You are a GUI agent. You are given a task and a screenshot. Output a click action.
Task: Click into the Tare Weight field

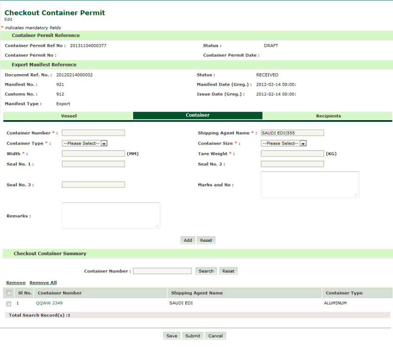[x=292, y=154]
